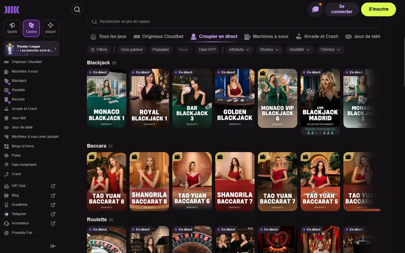
Task: Open the chat bubble icon in header
Action: [x=315, y=9]
